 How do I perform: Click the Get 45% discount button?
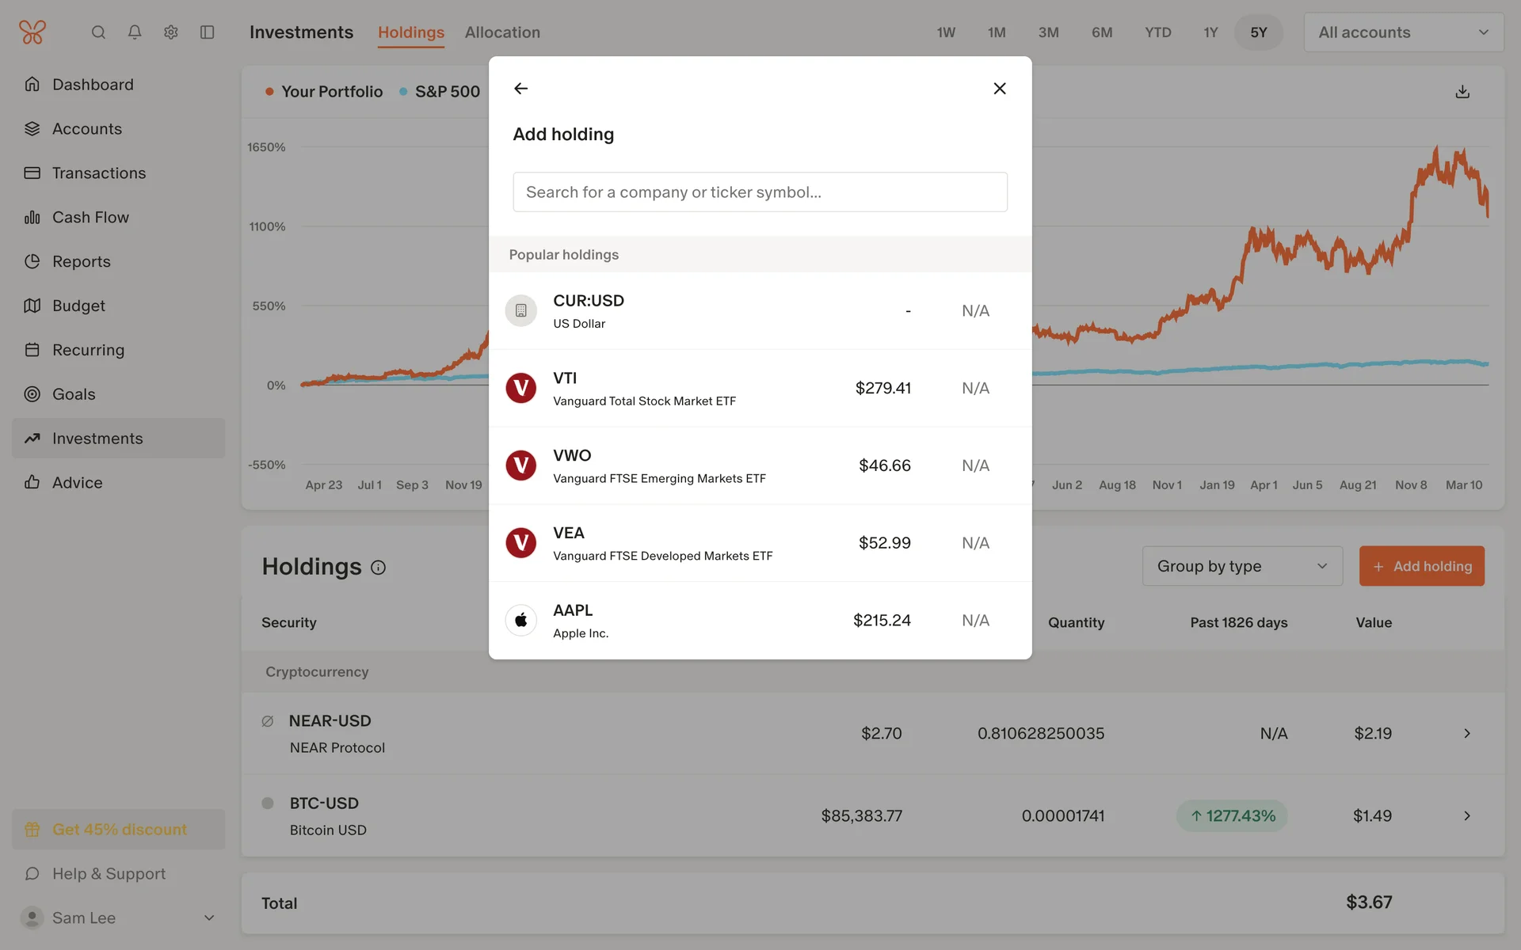119,829
